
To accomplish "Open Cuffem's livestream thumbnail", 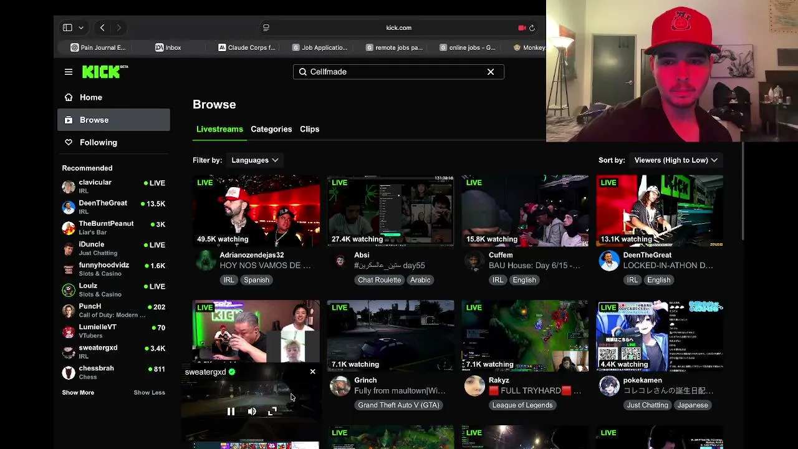I will coord(525,211).
